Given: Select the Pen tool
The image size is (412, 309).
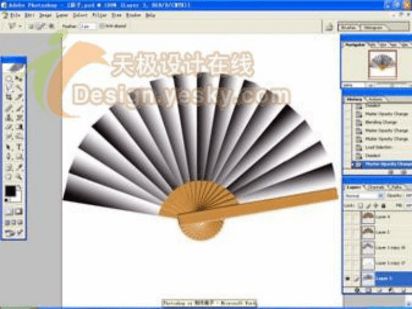Looking at the screenshot, I should 9,157.
